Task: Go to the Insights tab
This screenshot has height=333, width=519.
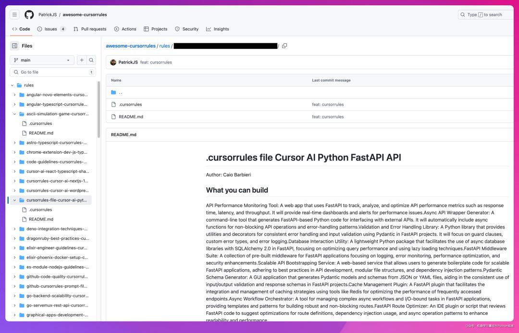Action: [x=218, y=29]
